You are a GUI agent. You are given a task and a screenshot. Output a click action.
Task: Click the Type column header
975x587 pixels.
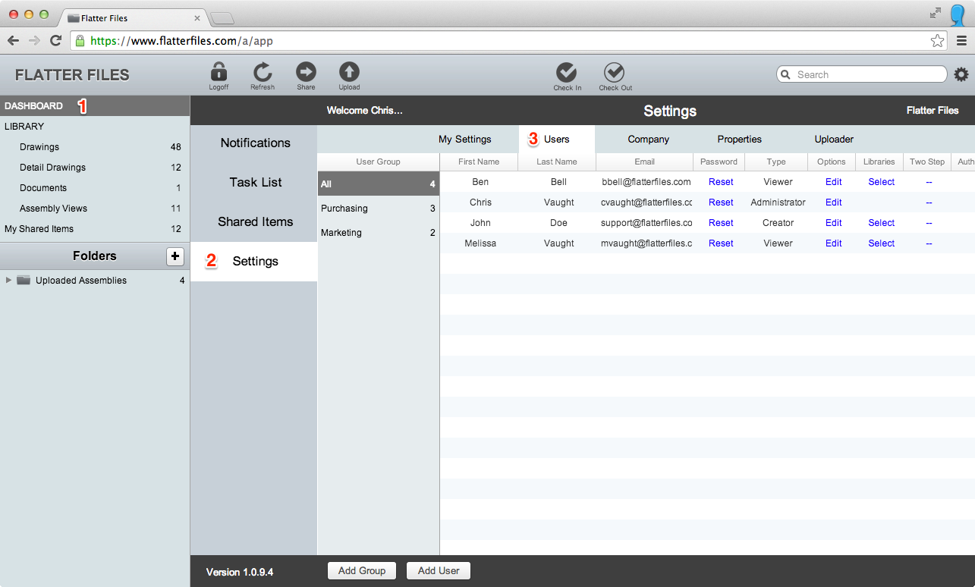776,162
